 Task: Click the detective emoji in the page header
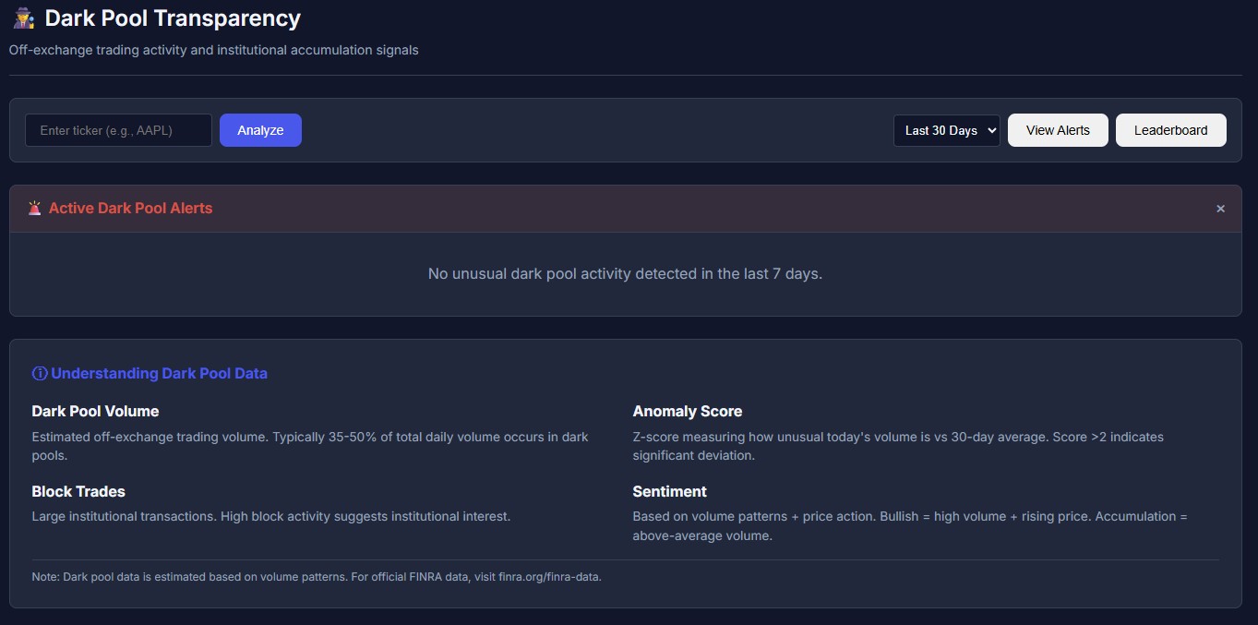pyautogui.click(x=23, y=18)
